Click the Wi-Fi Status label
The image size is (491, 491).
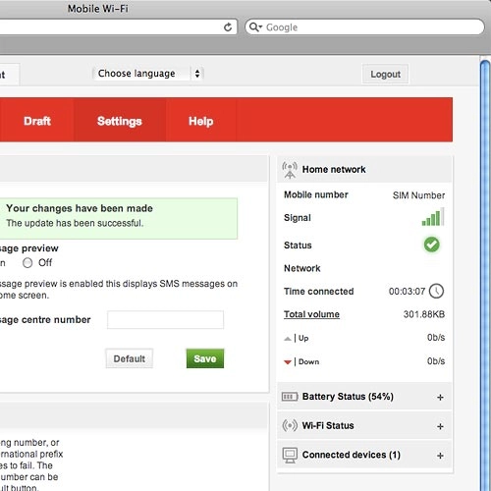pos(328,425)
